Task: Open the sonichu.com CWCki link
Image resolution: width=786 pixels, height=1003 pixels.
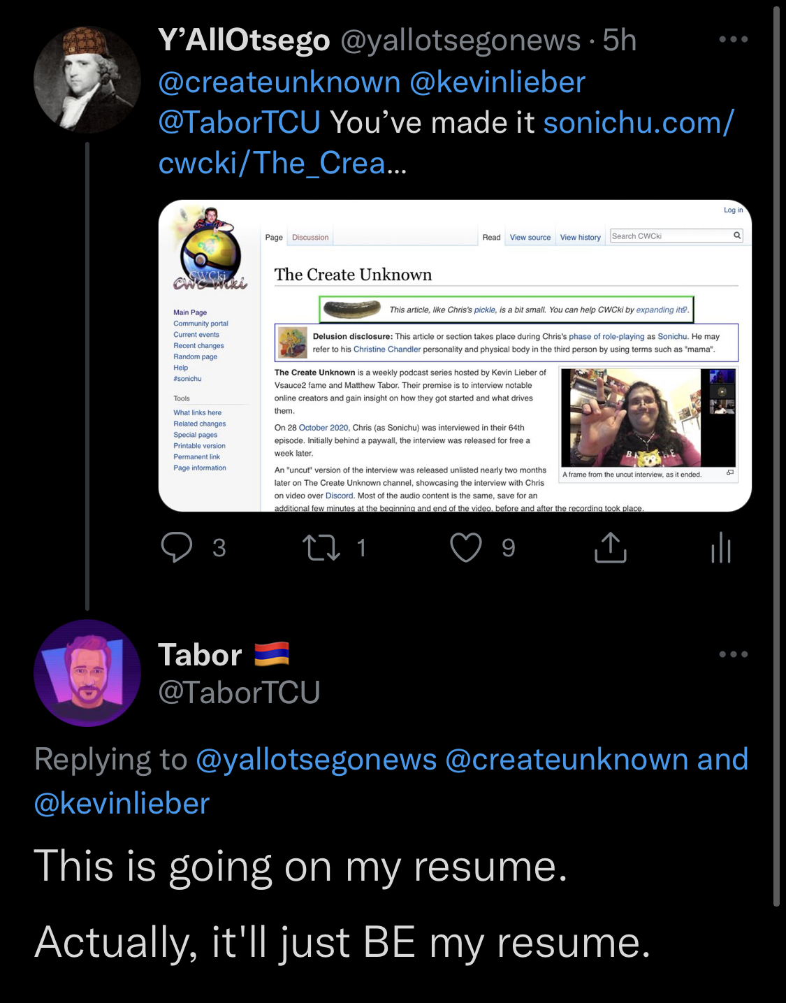Action: (x=446, y=143)
